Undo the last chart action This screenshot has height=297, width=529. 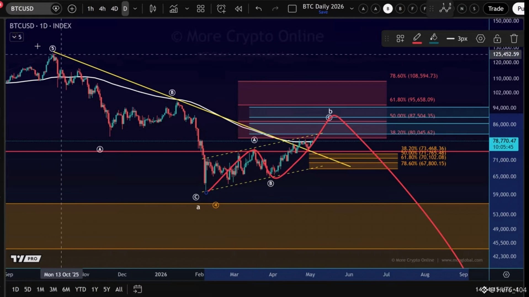259,9
